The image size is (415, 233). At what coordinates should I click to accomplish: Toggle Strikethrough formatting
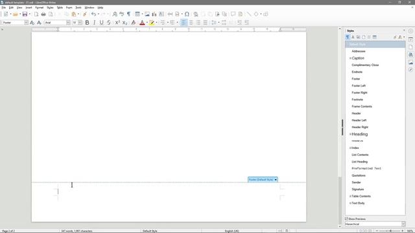click(109, 23)
